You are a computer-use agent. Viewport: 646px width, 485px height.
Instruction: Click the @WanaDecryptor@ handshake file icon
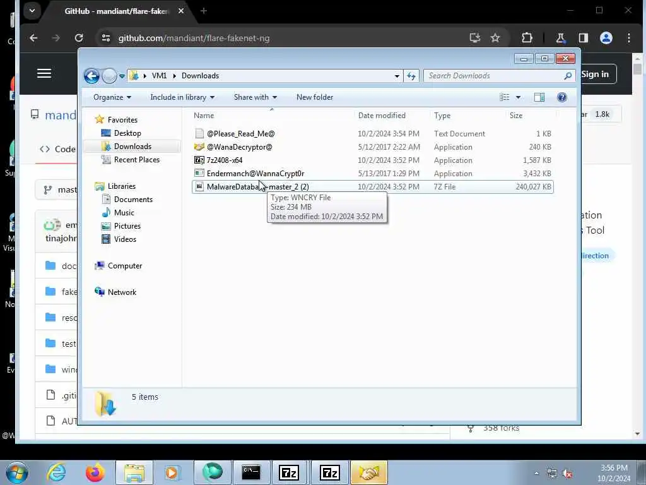[x=199, y=147]
